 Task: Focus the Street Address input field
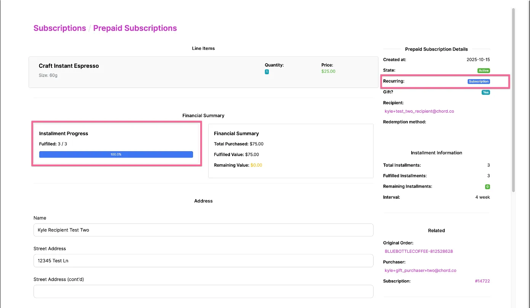(203, 261)
